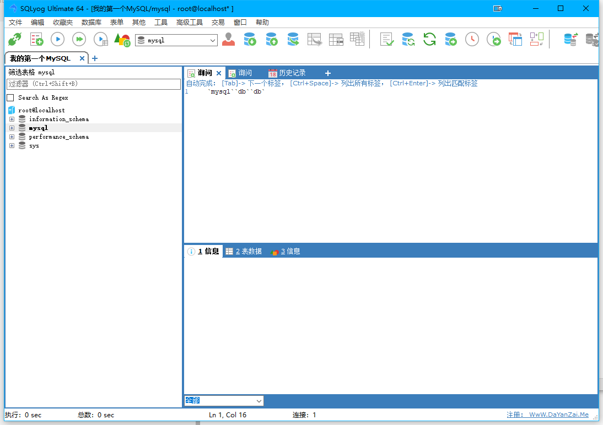Open the user manager icon
Screen dimensions: 603x425
coord(228,39)
